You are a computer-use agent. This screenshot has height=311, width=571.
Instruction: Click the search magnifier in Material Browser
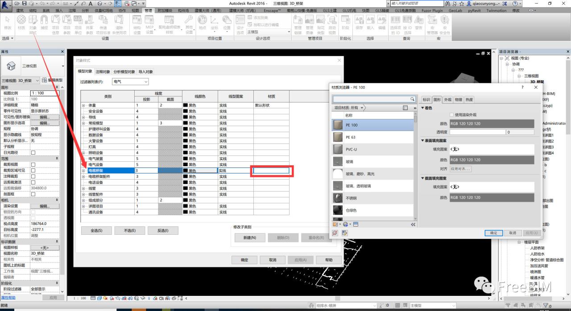click(x=412, y=99)
